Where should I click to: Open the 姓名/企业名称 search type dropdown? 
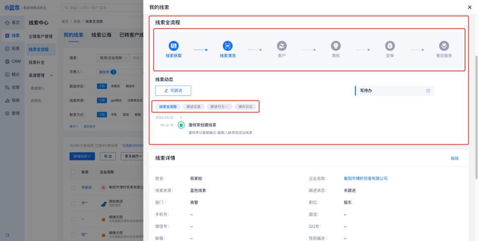112,58
